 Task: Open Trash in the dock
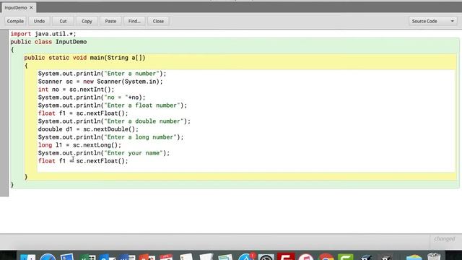(x=434, y=257)
